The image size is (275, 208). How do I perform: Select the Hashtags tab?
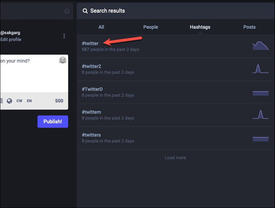[200, 27]
